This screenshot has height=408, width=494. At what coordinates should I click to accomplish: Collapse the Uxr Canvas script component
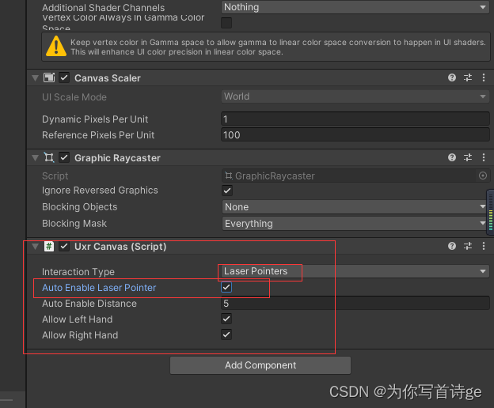[x=36, y=247]
